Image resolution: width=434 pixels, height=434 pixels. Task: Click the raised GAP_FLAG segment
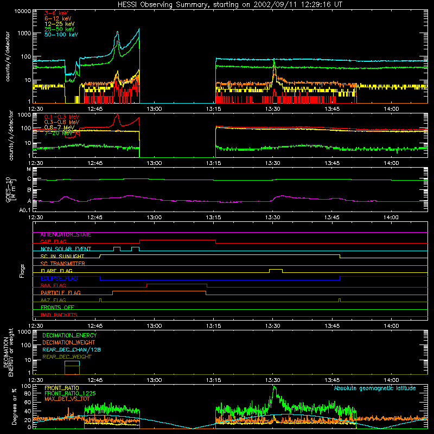(177, 240)
